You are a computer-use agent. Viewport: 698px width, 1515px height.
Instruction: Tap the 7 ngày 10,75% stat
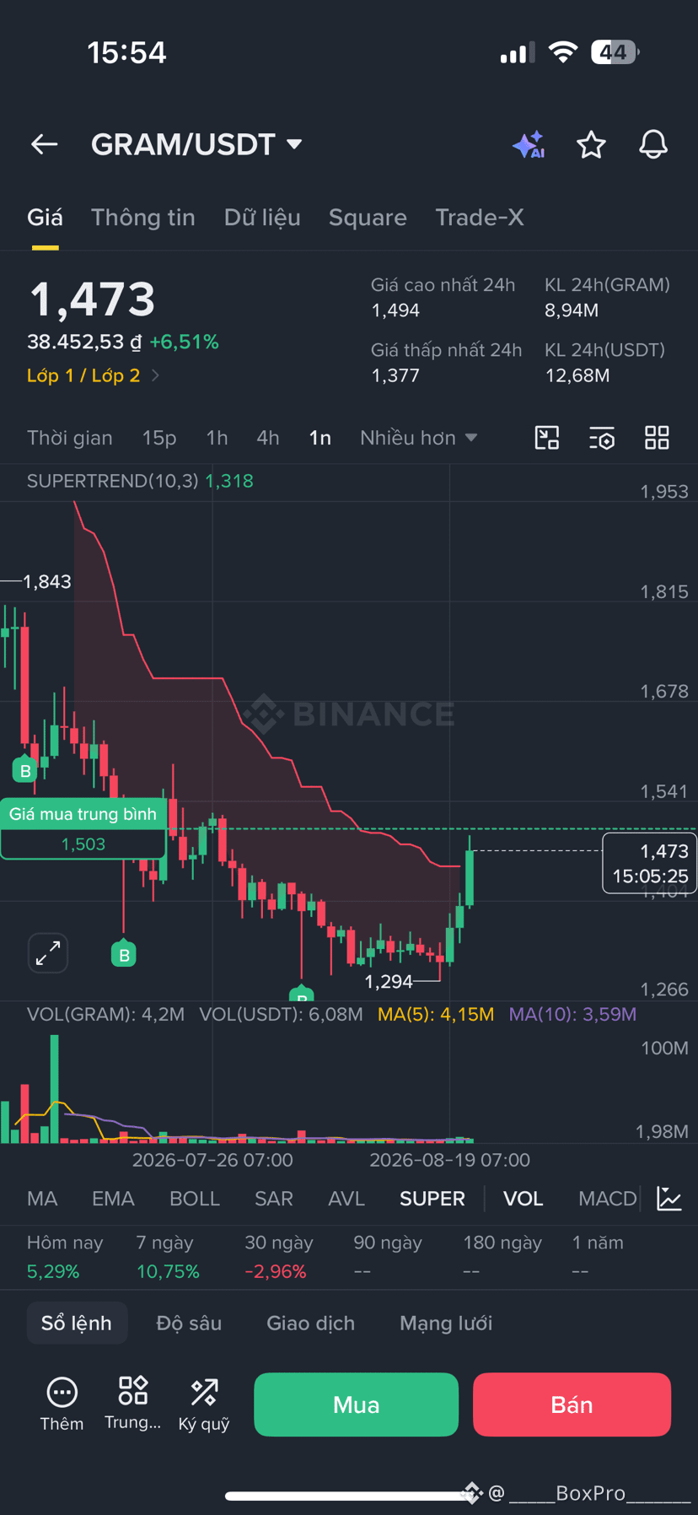[168, 1257]
